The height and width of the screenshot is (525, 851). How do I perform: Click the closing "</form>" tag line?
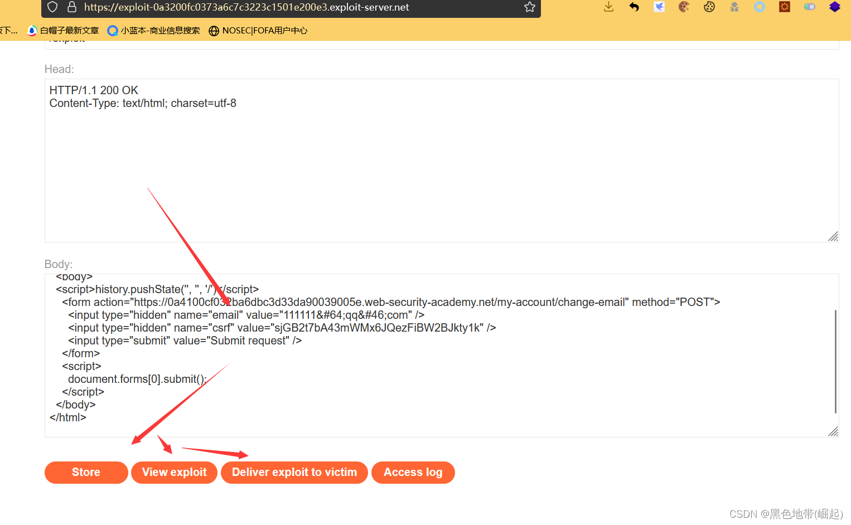click(x=81, y=353)
